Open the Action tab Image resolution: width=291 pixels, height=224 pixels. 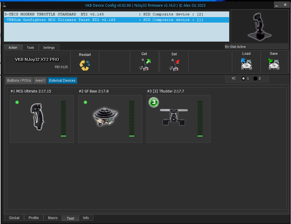click(x=13, y=48)
